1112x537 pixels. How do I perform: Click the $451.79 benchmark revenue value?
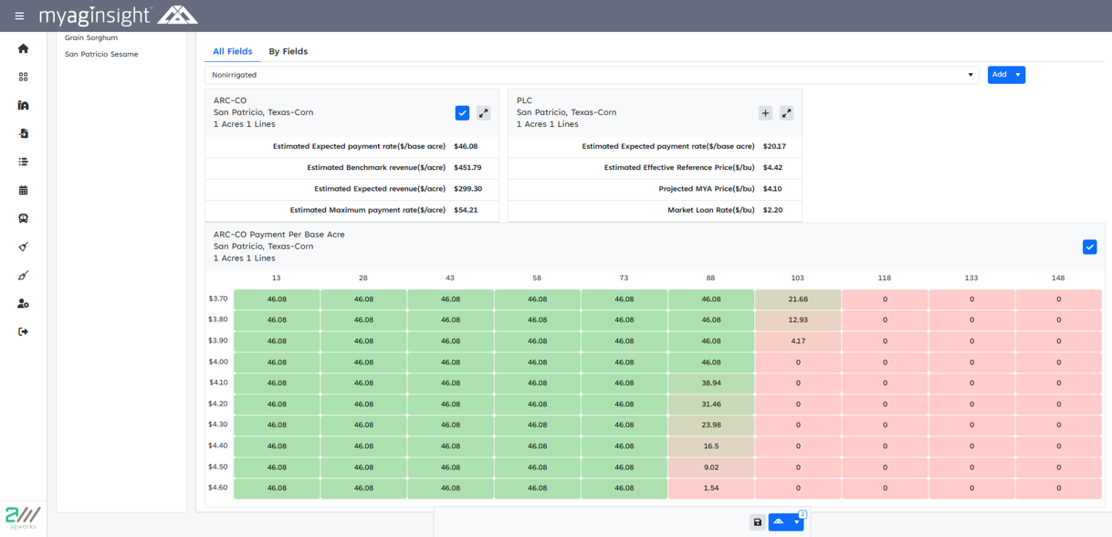click(x=467, y=168)
